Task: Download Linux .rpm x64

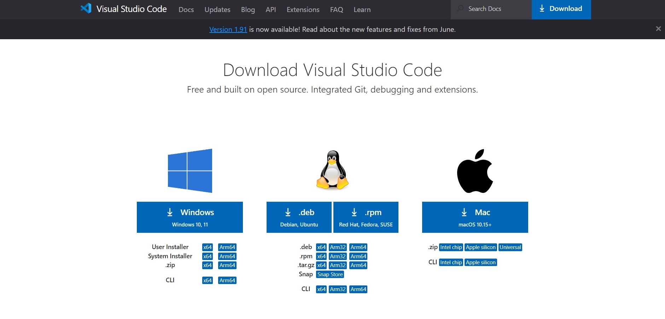Action: [321, 256]
